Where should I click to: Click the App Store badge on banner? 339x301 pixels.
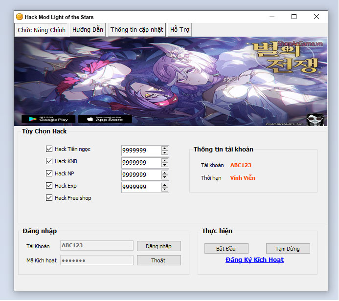pyautogui.click(x=105, y=119)
